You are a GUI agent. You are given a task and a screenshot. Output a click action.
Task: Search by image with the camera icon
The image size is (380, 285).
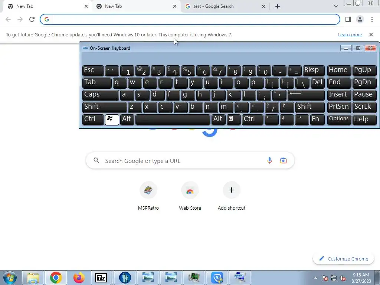click(x=283, y=161)
